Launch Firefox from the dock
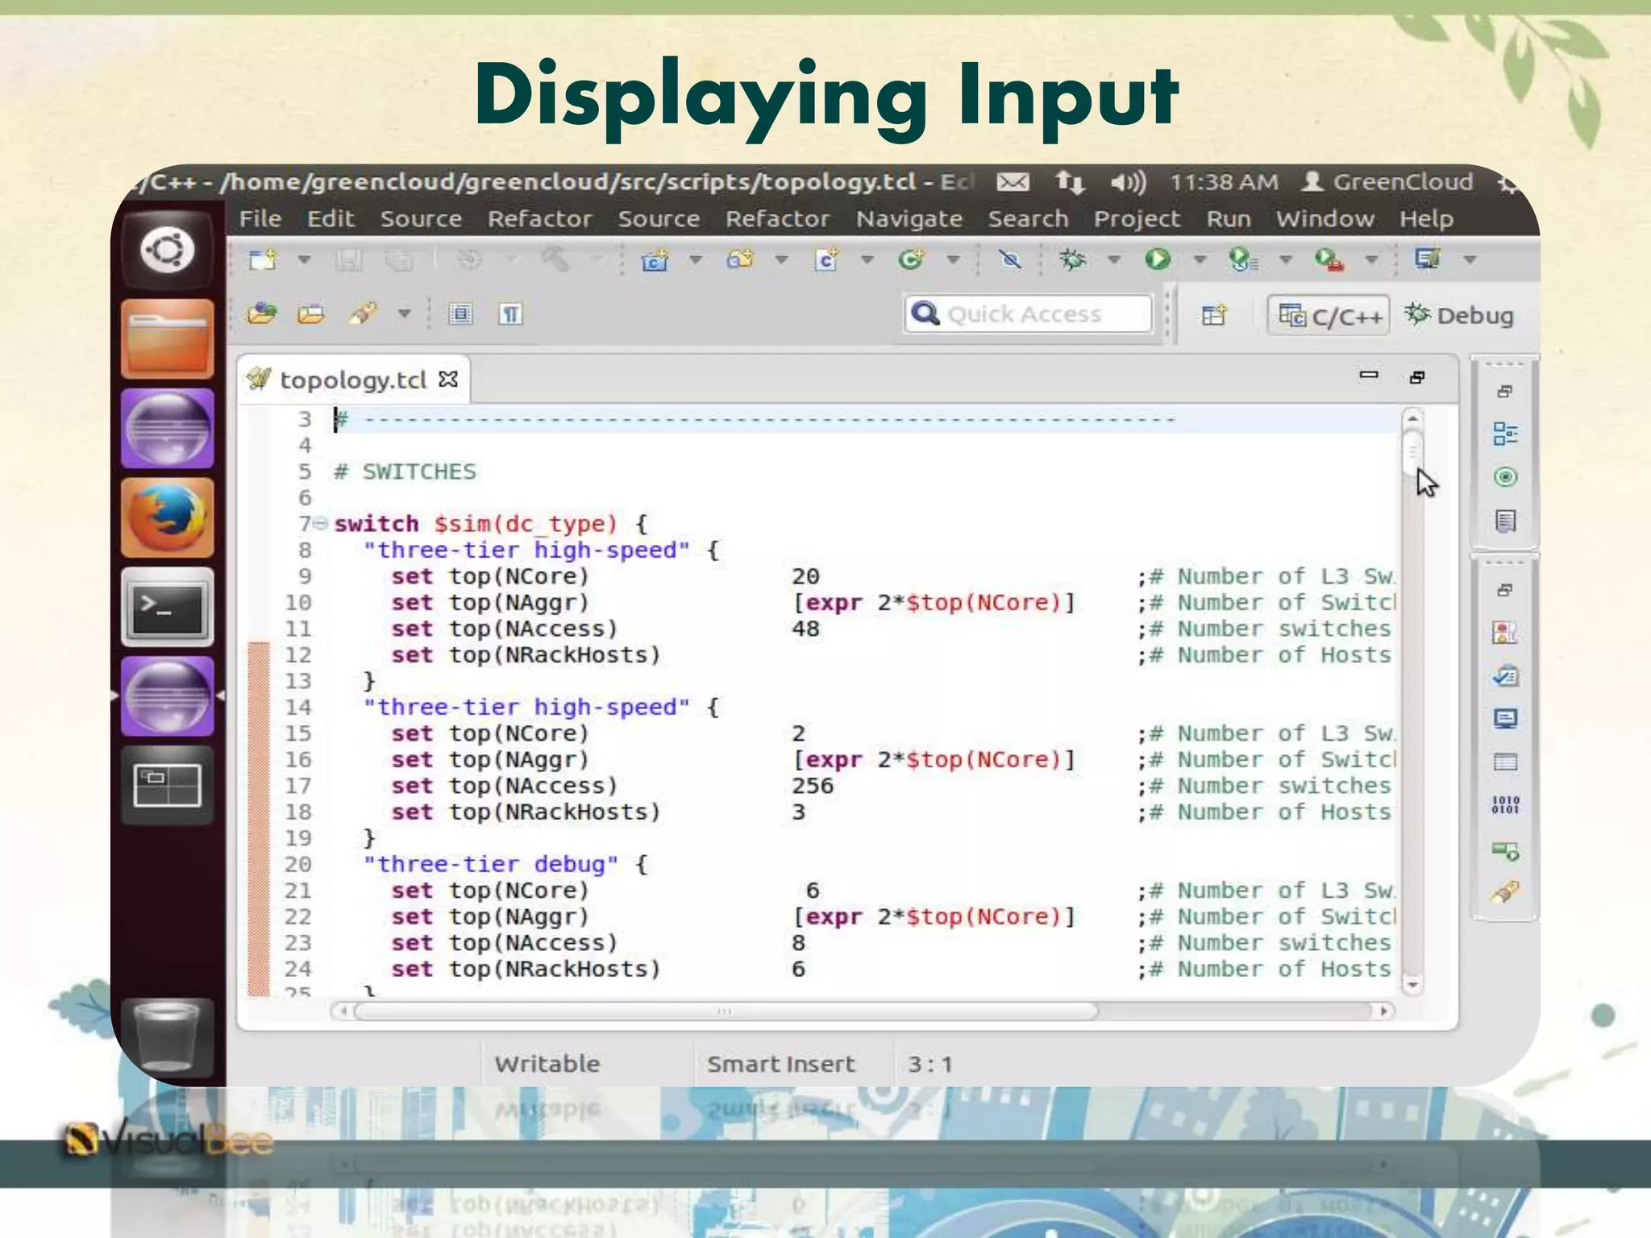 (x=168, y=517)
